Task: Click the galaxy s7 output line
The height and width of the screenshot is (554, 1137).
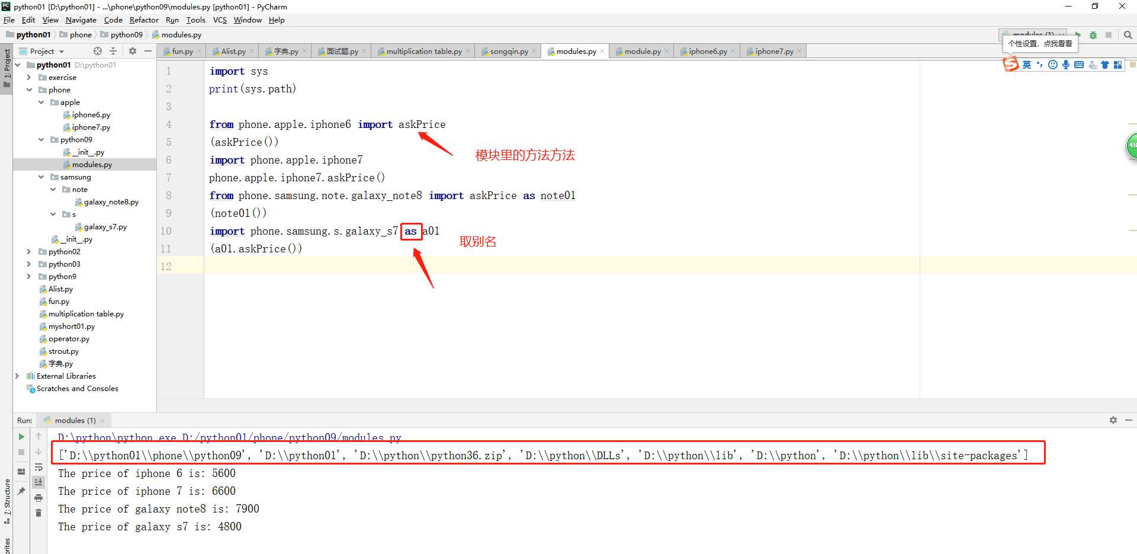Action: pyautogui.click(x=149, y=527)
